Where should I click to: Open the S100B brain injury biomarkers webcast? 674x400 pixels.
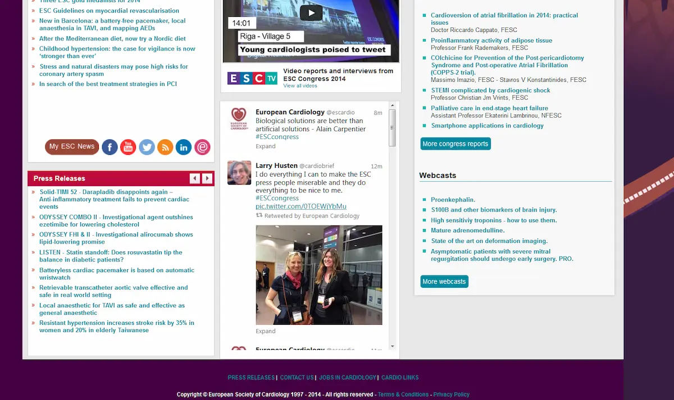tap(494, 210)
